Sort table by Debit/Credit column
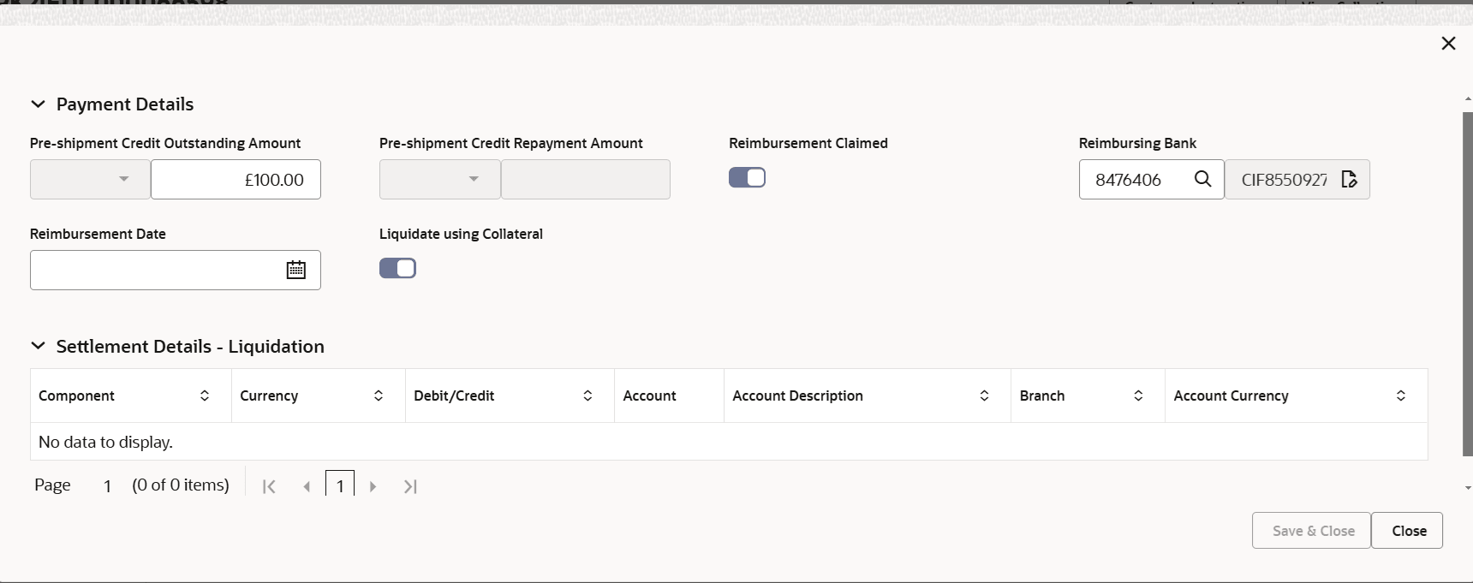The height and width of the screenshot is (583, 1473). pyautogui.click(x=587, y=396)
